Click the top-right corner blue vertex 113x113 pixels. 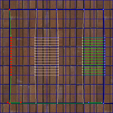coord(103,9)
